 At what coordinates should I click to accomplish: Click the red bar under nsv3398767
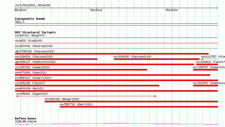pyautogui.click(x=206, y=70)
